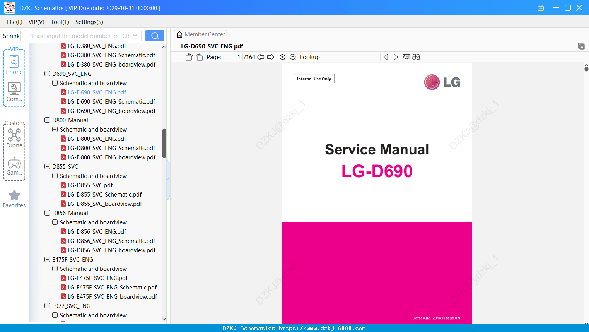Click the file tree vertical scrollbar thumb
The height and width of the screenshot is (332, 589).
(164, 143)
